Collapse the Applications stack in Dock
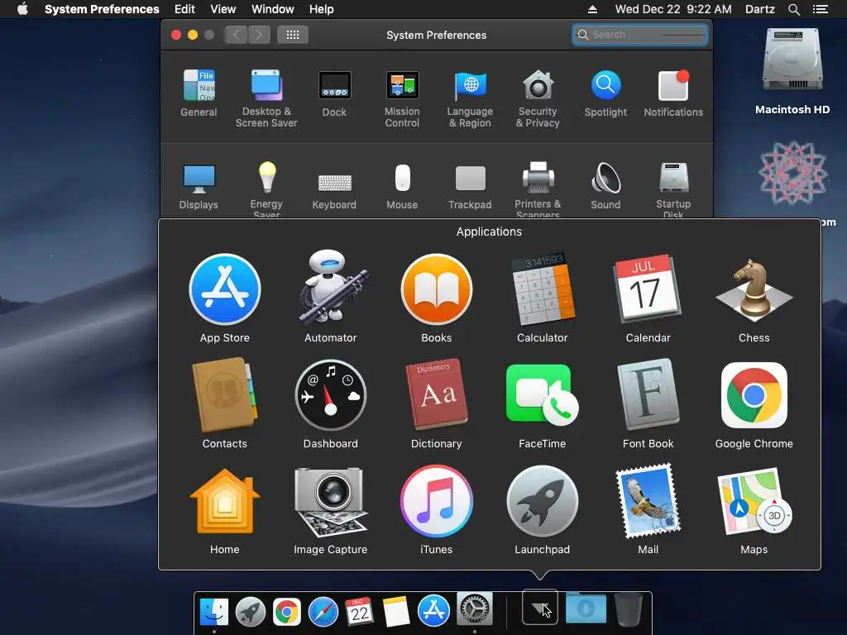The height and width of the screenshot is (635, 847). coord(540,608)
